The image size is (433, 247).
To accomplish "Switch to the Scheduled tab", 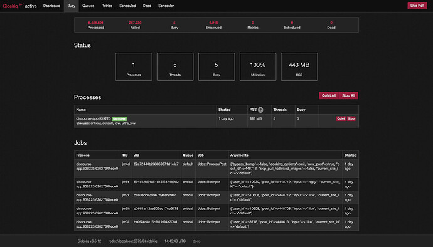I will click(x=127, y=6).
